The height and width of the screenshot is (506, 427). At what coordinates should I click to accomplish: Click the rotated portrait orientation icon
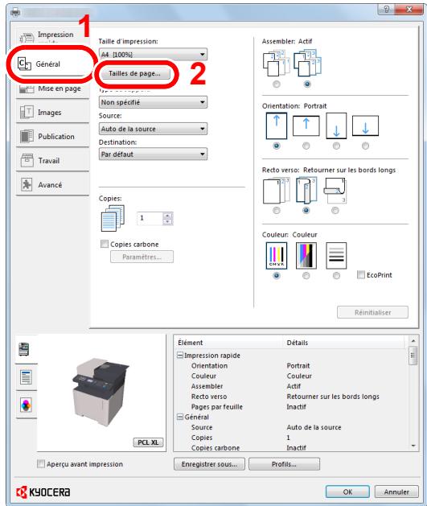pos(336,125)
